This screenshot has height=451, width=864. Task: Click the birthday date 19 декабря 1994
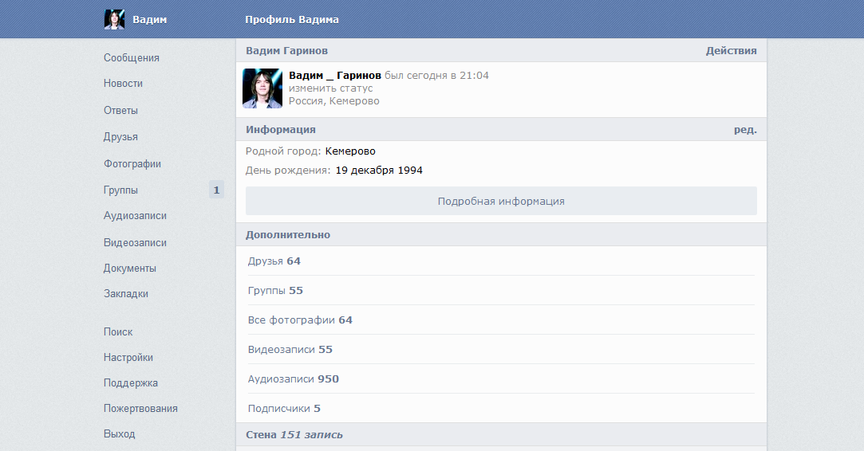click(x=379, y=170)
